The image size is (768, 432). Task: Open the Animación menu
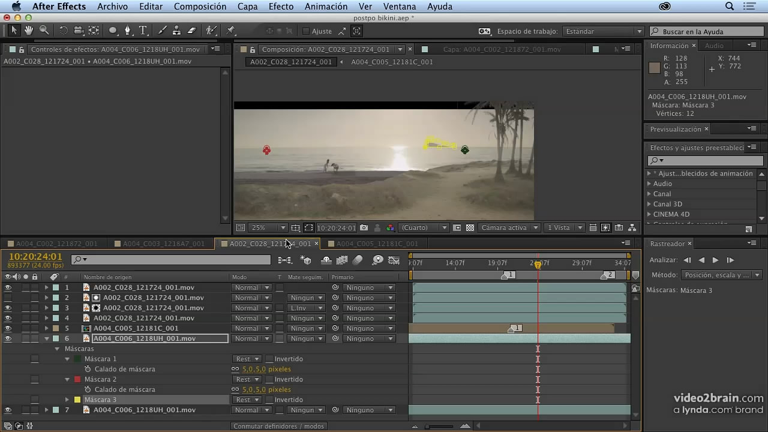coord(326,7)
